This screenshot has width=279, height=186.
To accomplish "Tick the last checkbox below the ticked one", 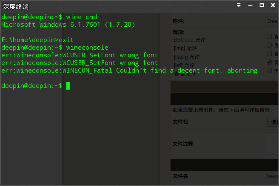I will pos(269,70).
